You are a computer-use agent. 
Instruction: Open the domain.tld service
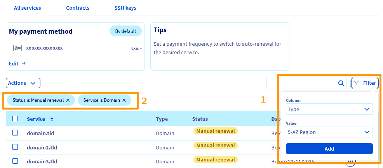coord(40,133)
